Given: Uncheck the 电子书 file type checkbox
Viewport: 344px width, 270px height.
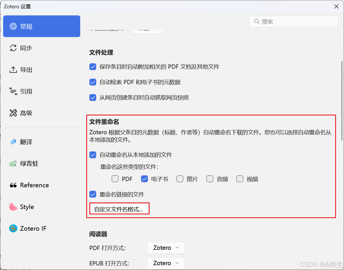Looking at the screenshot, I should click(x=144, y=179).
